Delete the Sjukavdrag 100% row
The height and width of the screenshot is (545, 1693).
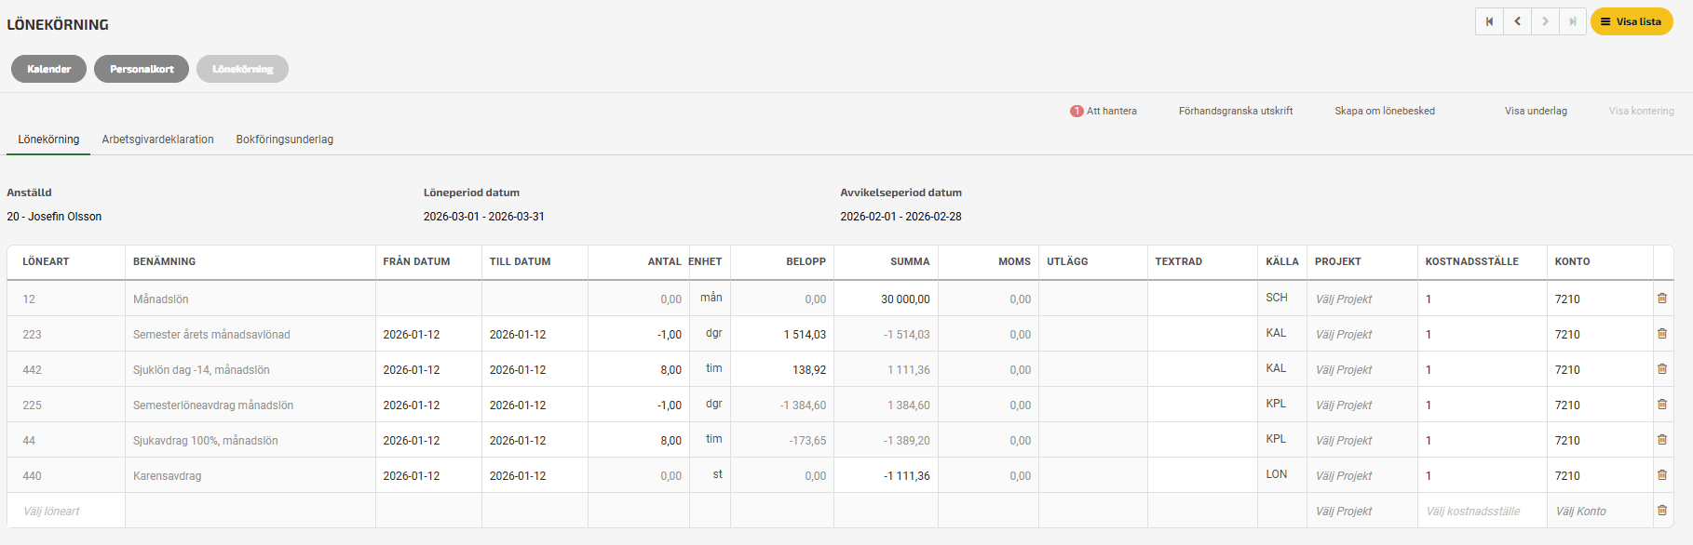click(x=1661, y=440)
